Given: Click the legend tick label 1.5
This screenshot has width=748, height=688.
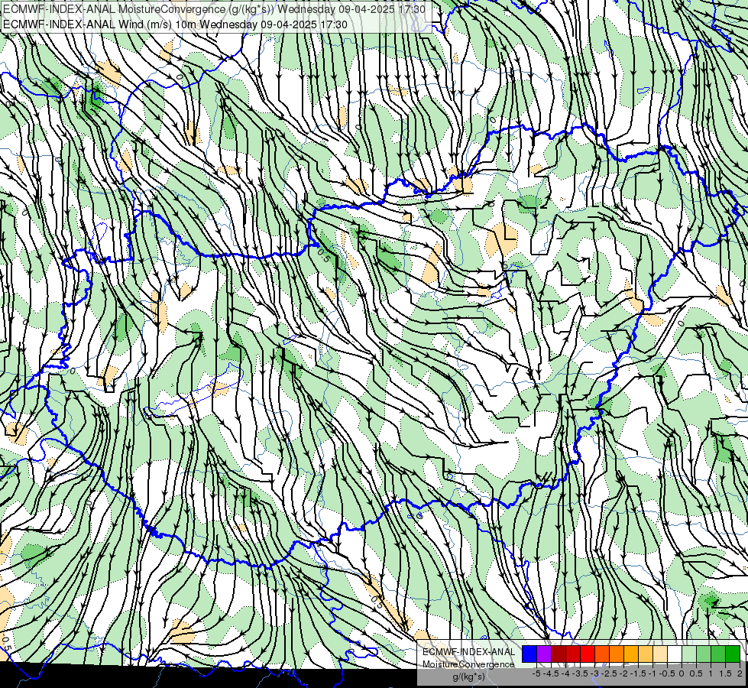Looking at the screenshot, I should click(725, 673).
